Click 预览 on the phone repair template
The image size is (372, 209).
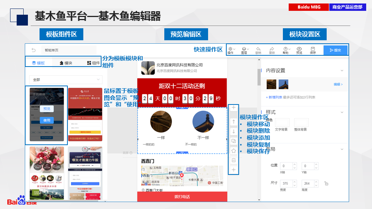click(x=47, y=109)
